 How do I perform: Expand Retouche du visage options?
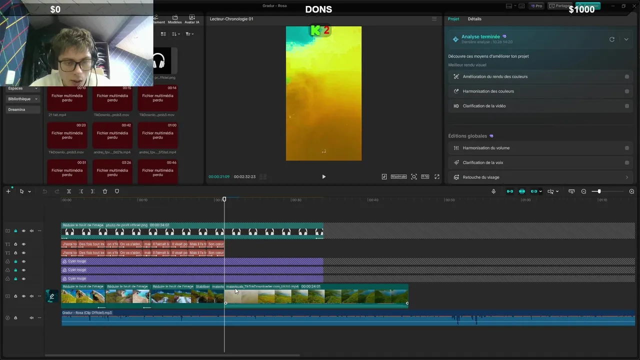coord(627,177)
